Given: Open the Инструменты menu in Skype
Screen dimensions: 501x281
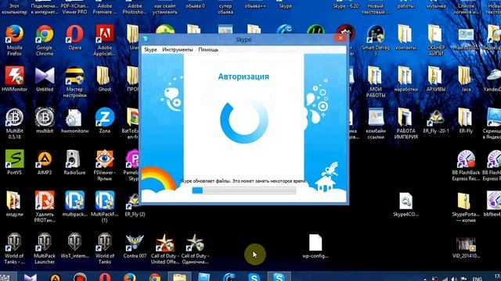Looking at the screenshot, I should point(178,50).
